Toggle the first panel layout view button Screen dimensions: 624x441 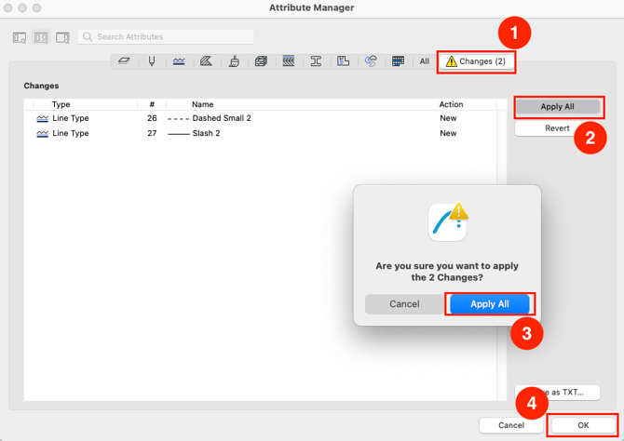[20, 37]
